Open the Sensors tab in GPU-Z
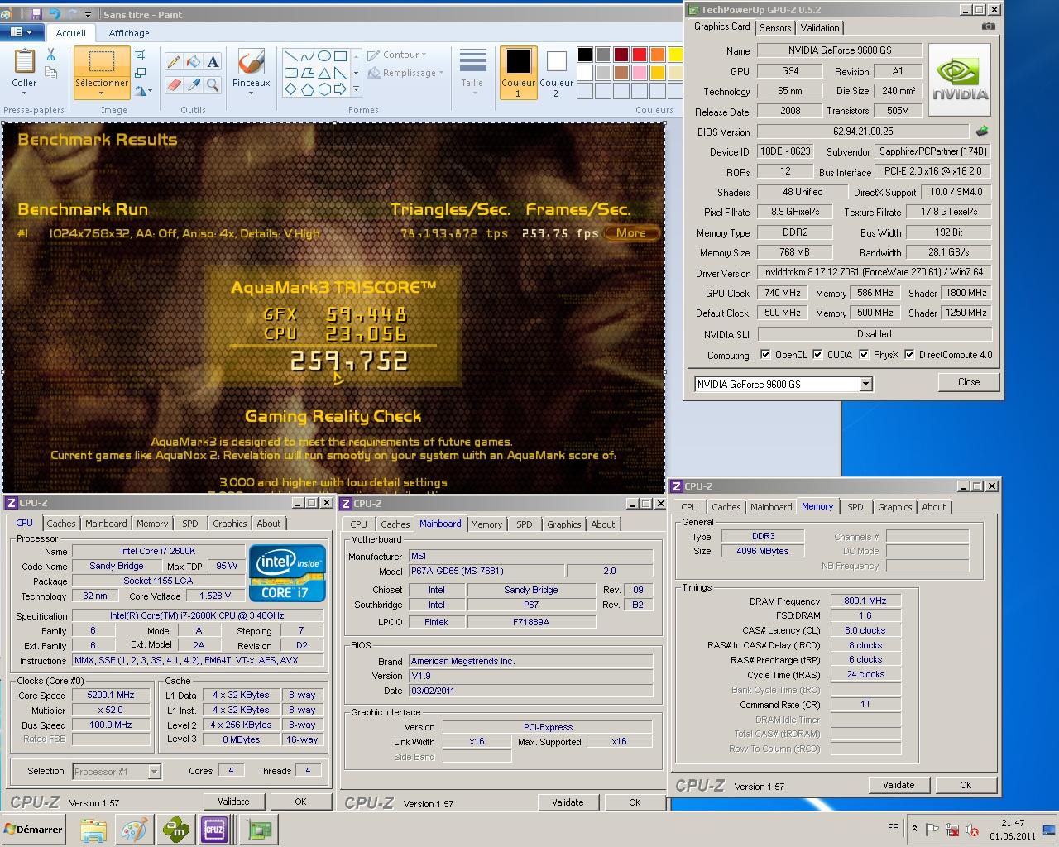 (x=775, y=27)
